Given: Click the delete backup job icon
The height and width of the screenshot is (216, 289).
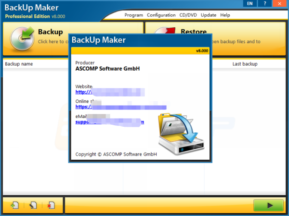Looking at the screenshot, I should [x=51, y=205].
